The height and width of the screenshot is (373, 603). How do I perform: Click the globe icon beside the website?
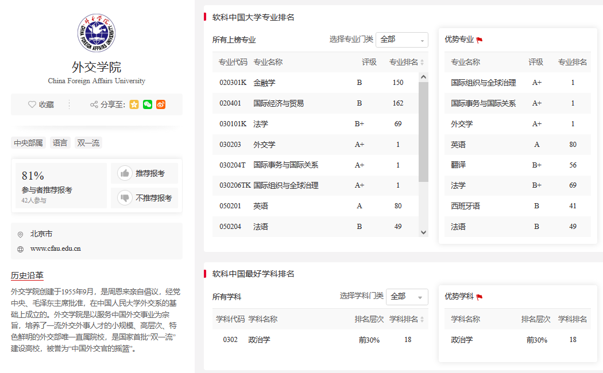click(x=20, y=249)
